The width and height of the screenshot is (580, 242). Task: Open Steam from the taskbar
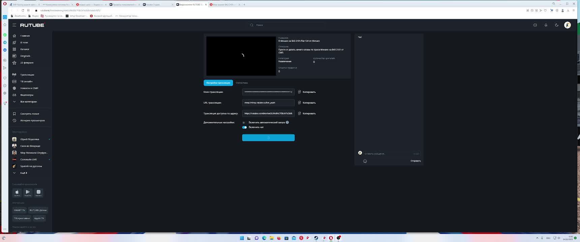pos(316,238)
